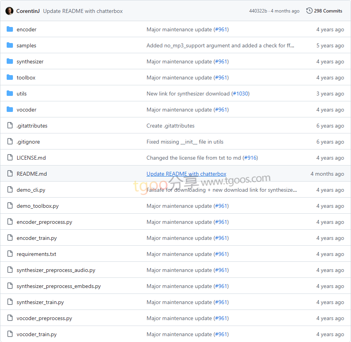Open the CorentinJ author name link
The width and height of the screenshot is (351, 342).
[x=28, y=11]
